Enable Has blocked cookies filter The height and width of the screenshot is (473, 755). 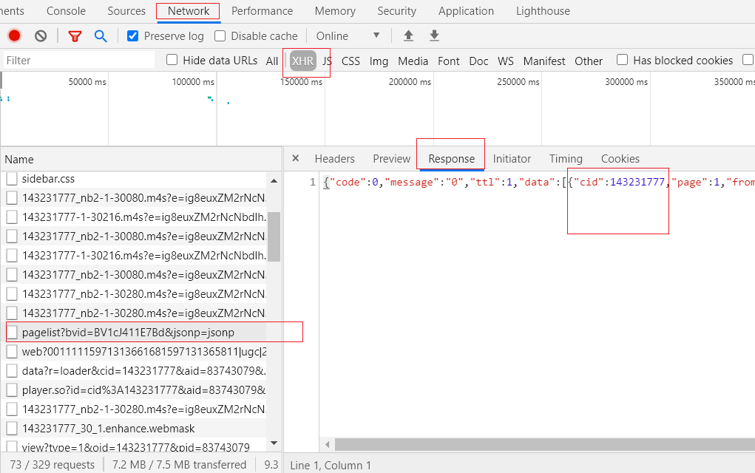click(623, 60)
